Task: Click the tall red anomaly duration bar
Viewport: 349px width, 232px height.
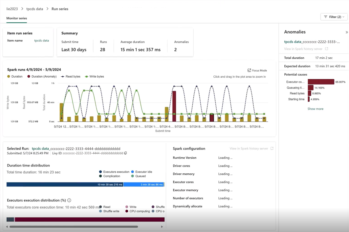Action: tap(174, 106)
